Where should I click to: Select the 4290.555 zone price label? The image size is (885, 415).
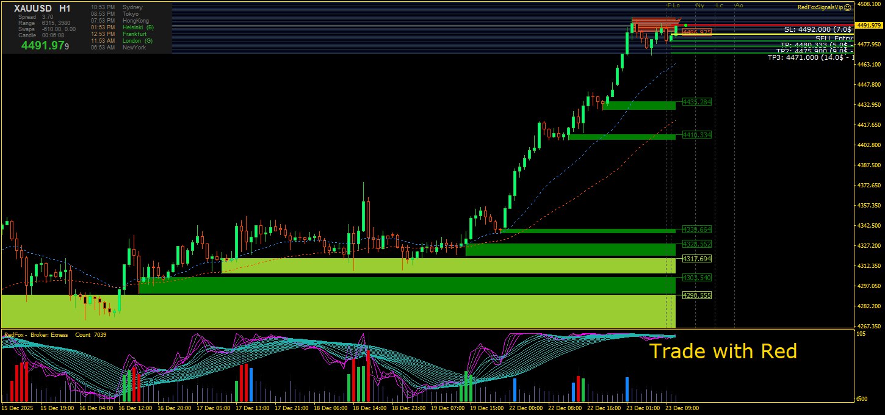tap(697, 296)
